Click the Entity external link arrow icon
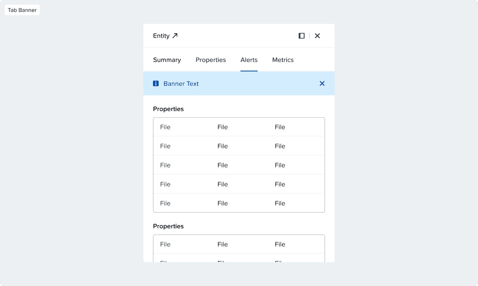This screenshot has height=286, width=478. click(x=175, y=36)
